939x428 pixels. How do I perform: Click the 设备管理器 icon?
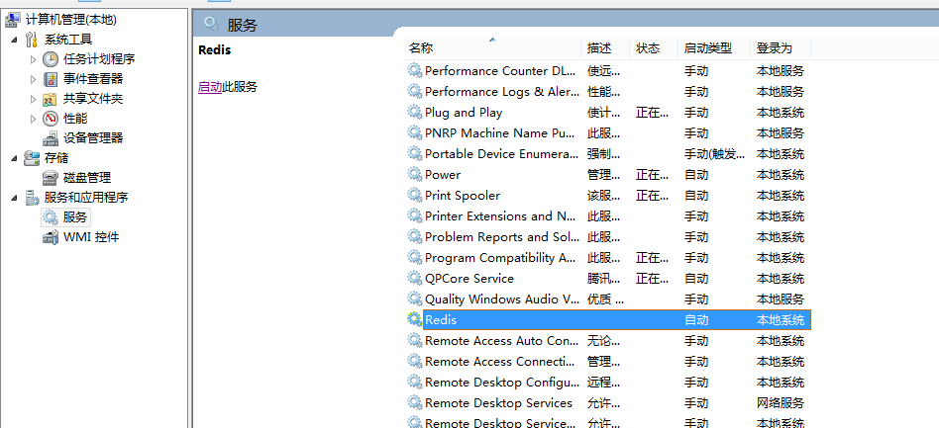pyautogui.click(x=51, y=138)
